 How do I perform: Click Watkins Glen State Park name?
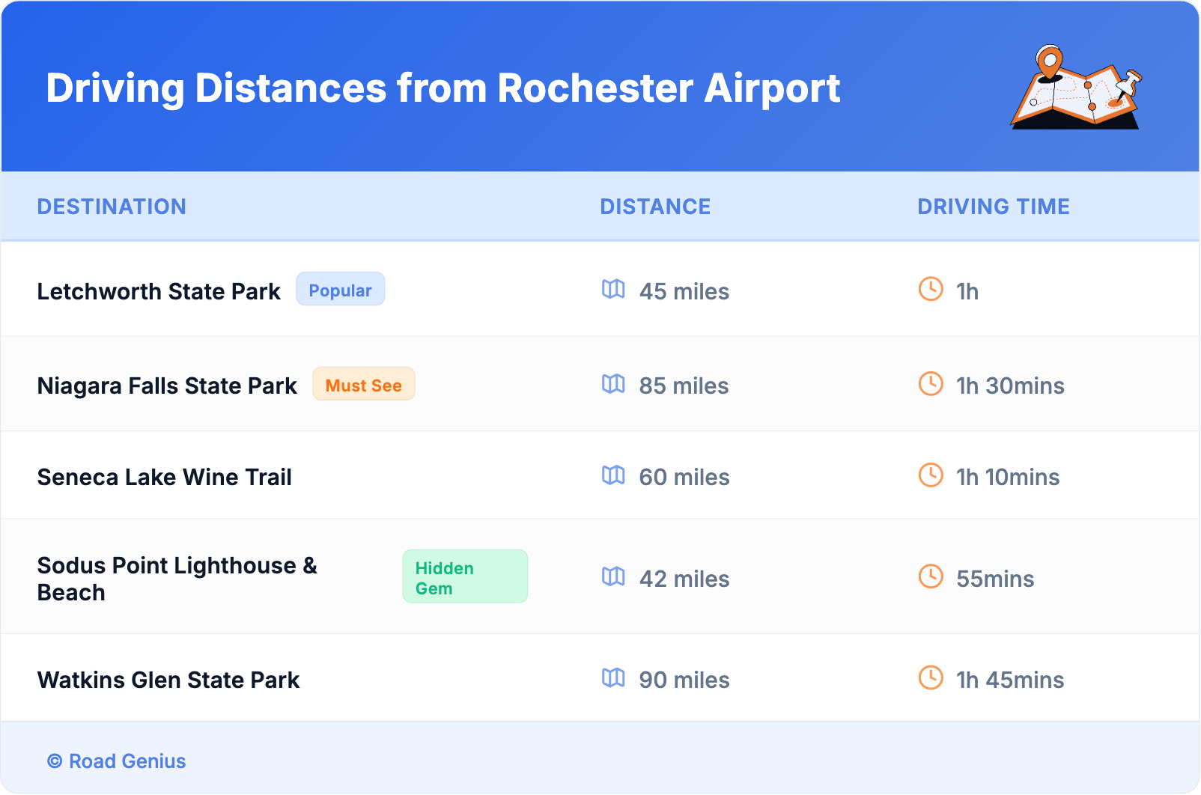(168, 680)
